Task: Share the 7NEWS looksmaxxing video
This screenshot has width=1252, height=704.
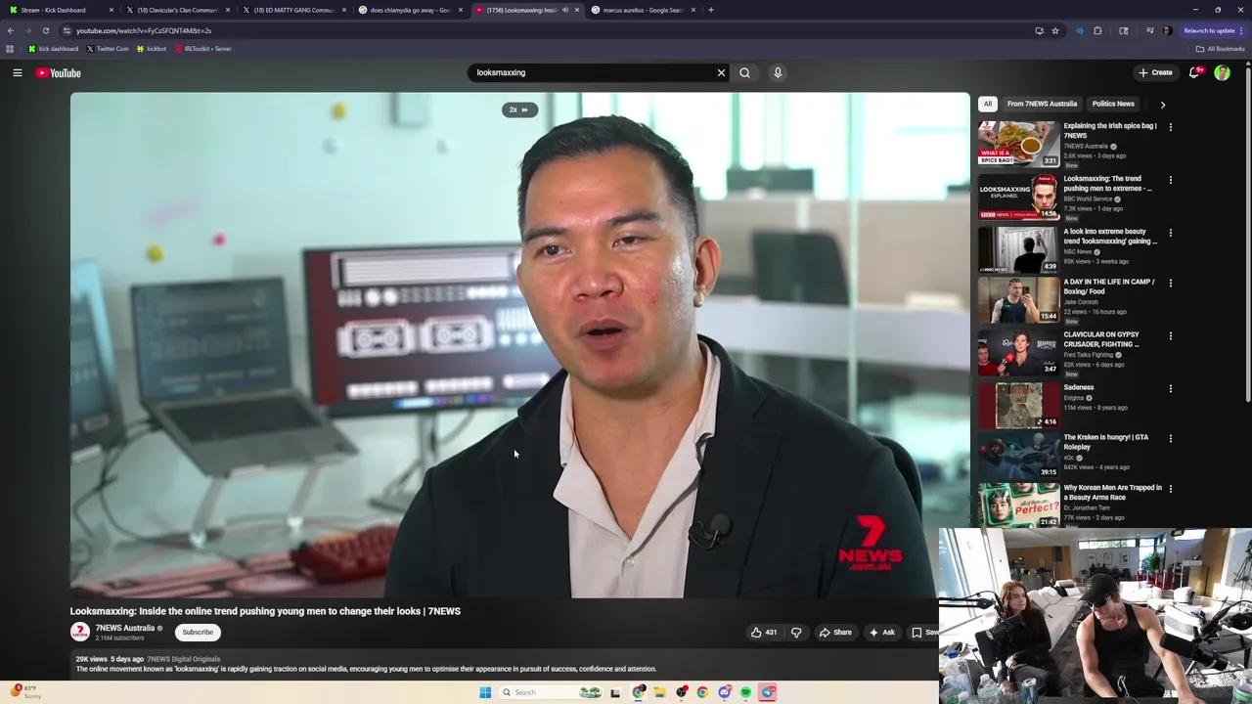Action: pyautogui.click(x=835, y=633)
